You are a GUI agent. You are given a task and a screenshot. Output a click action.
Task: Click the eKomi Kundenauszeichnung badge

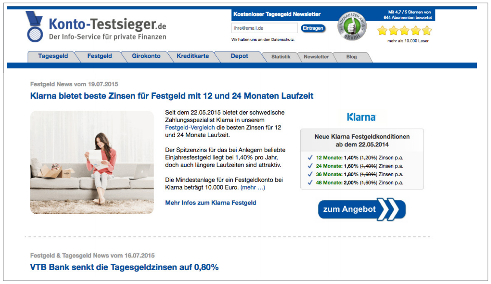(x=352, y=26)
